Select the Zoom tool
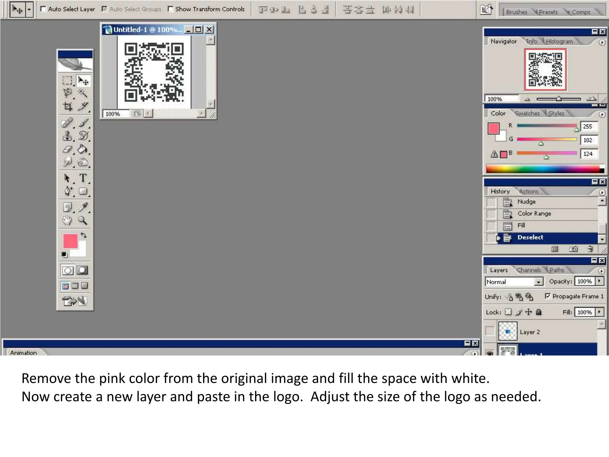 (x=83, y=220)
